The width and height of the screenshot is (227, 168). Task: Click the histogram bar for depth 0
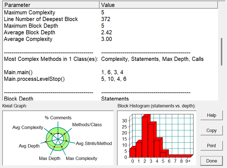pyautogui.click(x=132, y=153)
